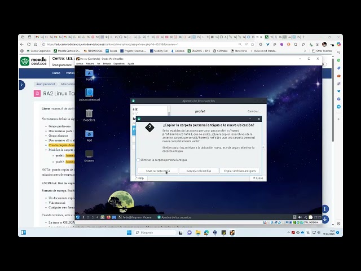Click the Windows Start button
This screenshot has width=361, height=271.
129,233
